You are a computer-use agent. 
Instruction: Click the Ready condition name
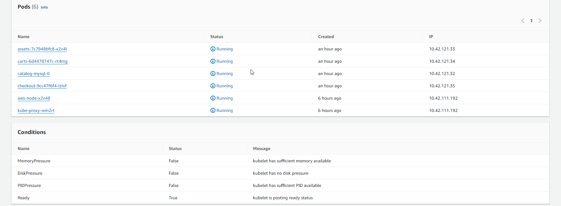tap(23, 198)
